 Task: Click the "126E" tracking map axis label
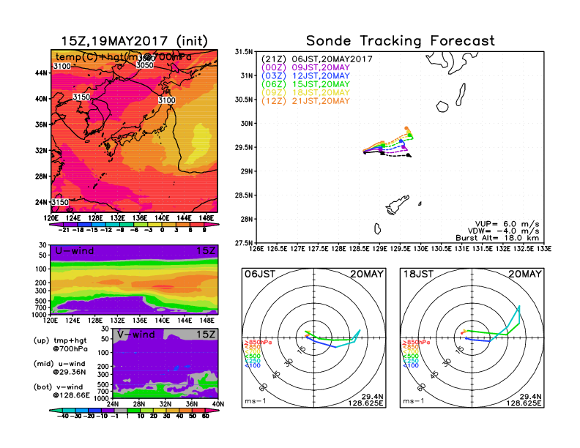(x=256, y=249)
